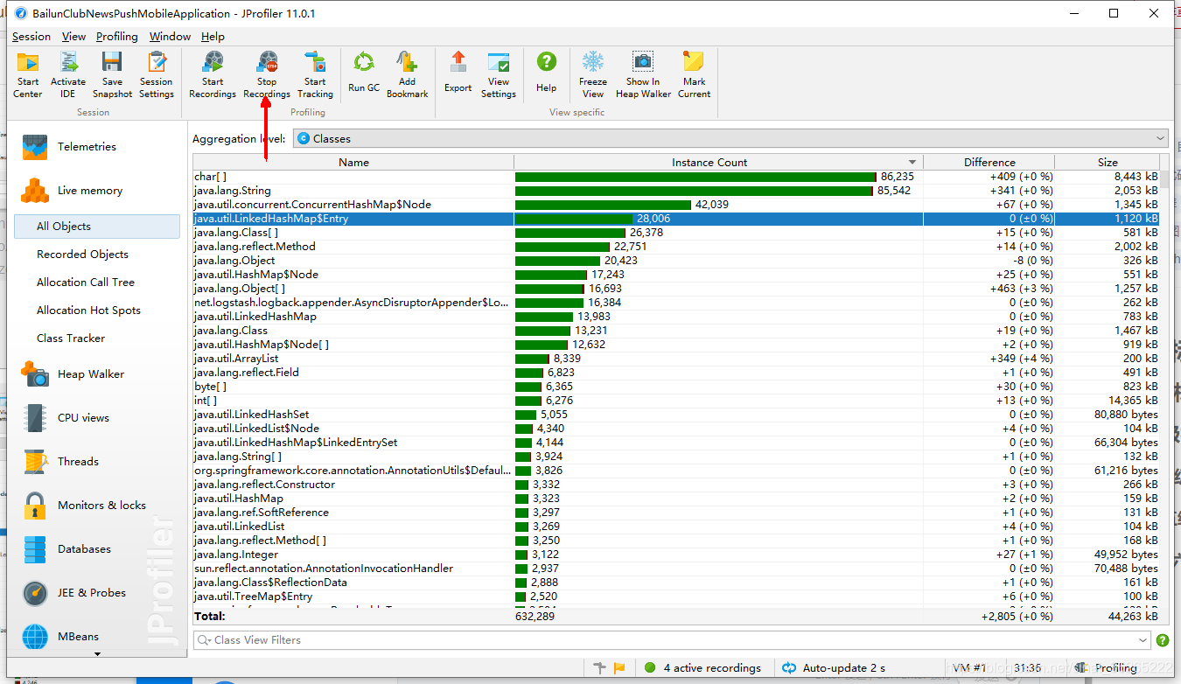Click the 4 active recordings status
This screenshot has height=684, width=1181.
[x=703, y=667]
